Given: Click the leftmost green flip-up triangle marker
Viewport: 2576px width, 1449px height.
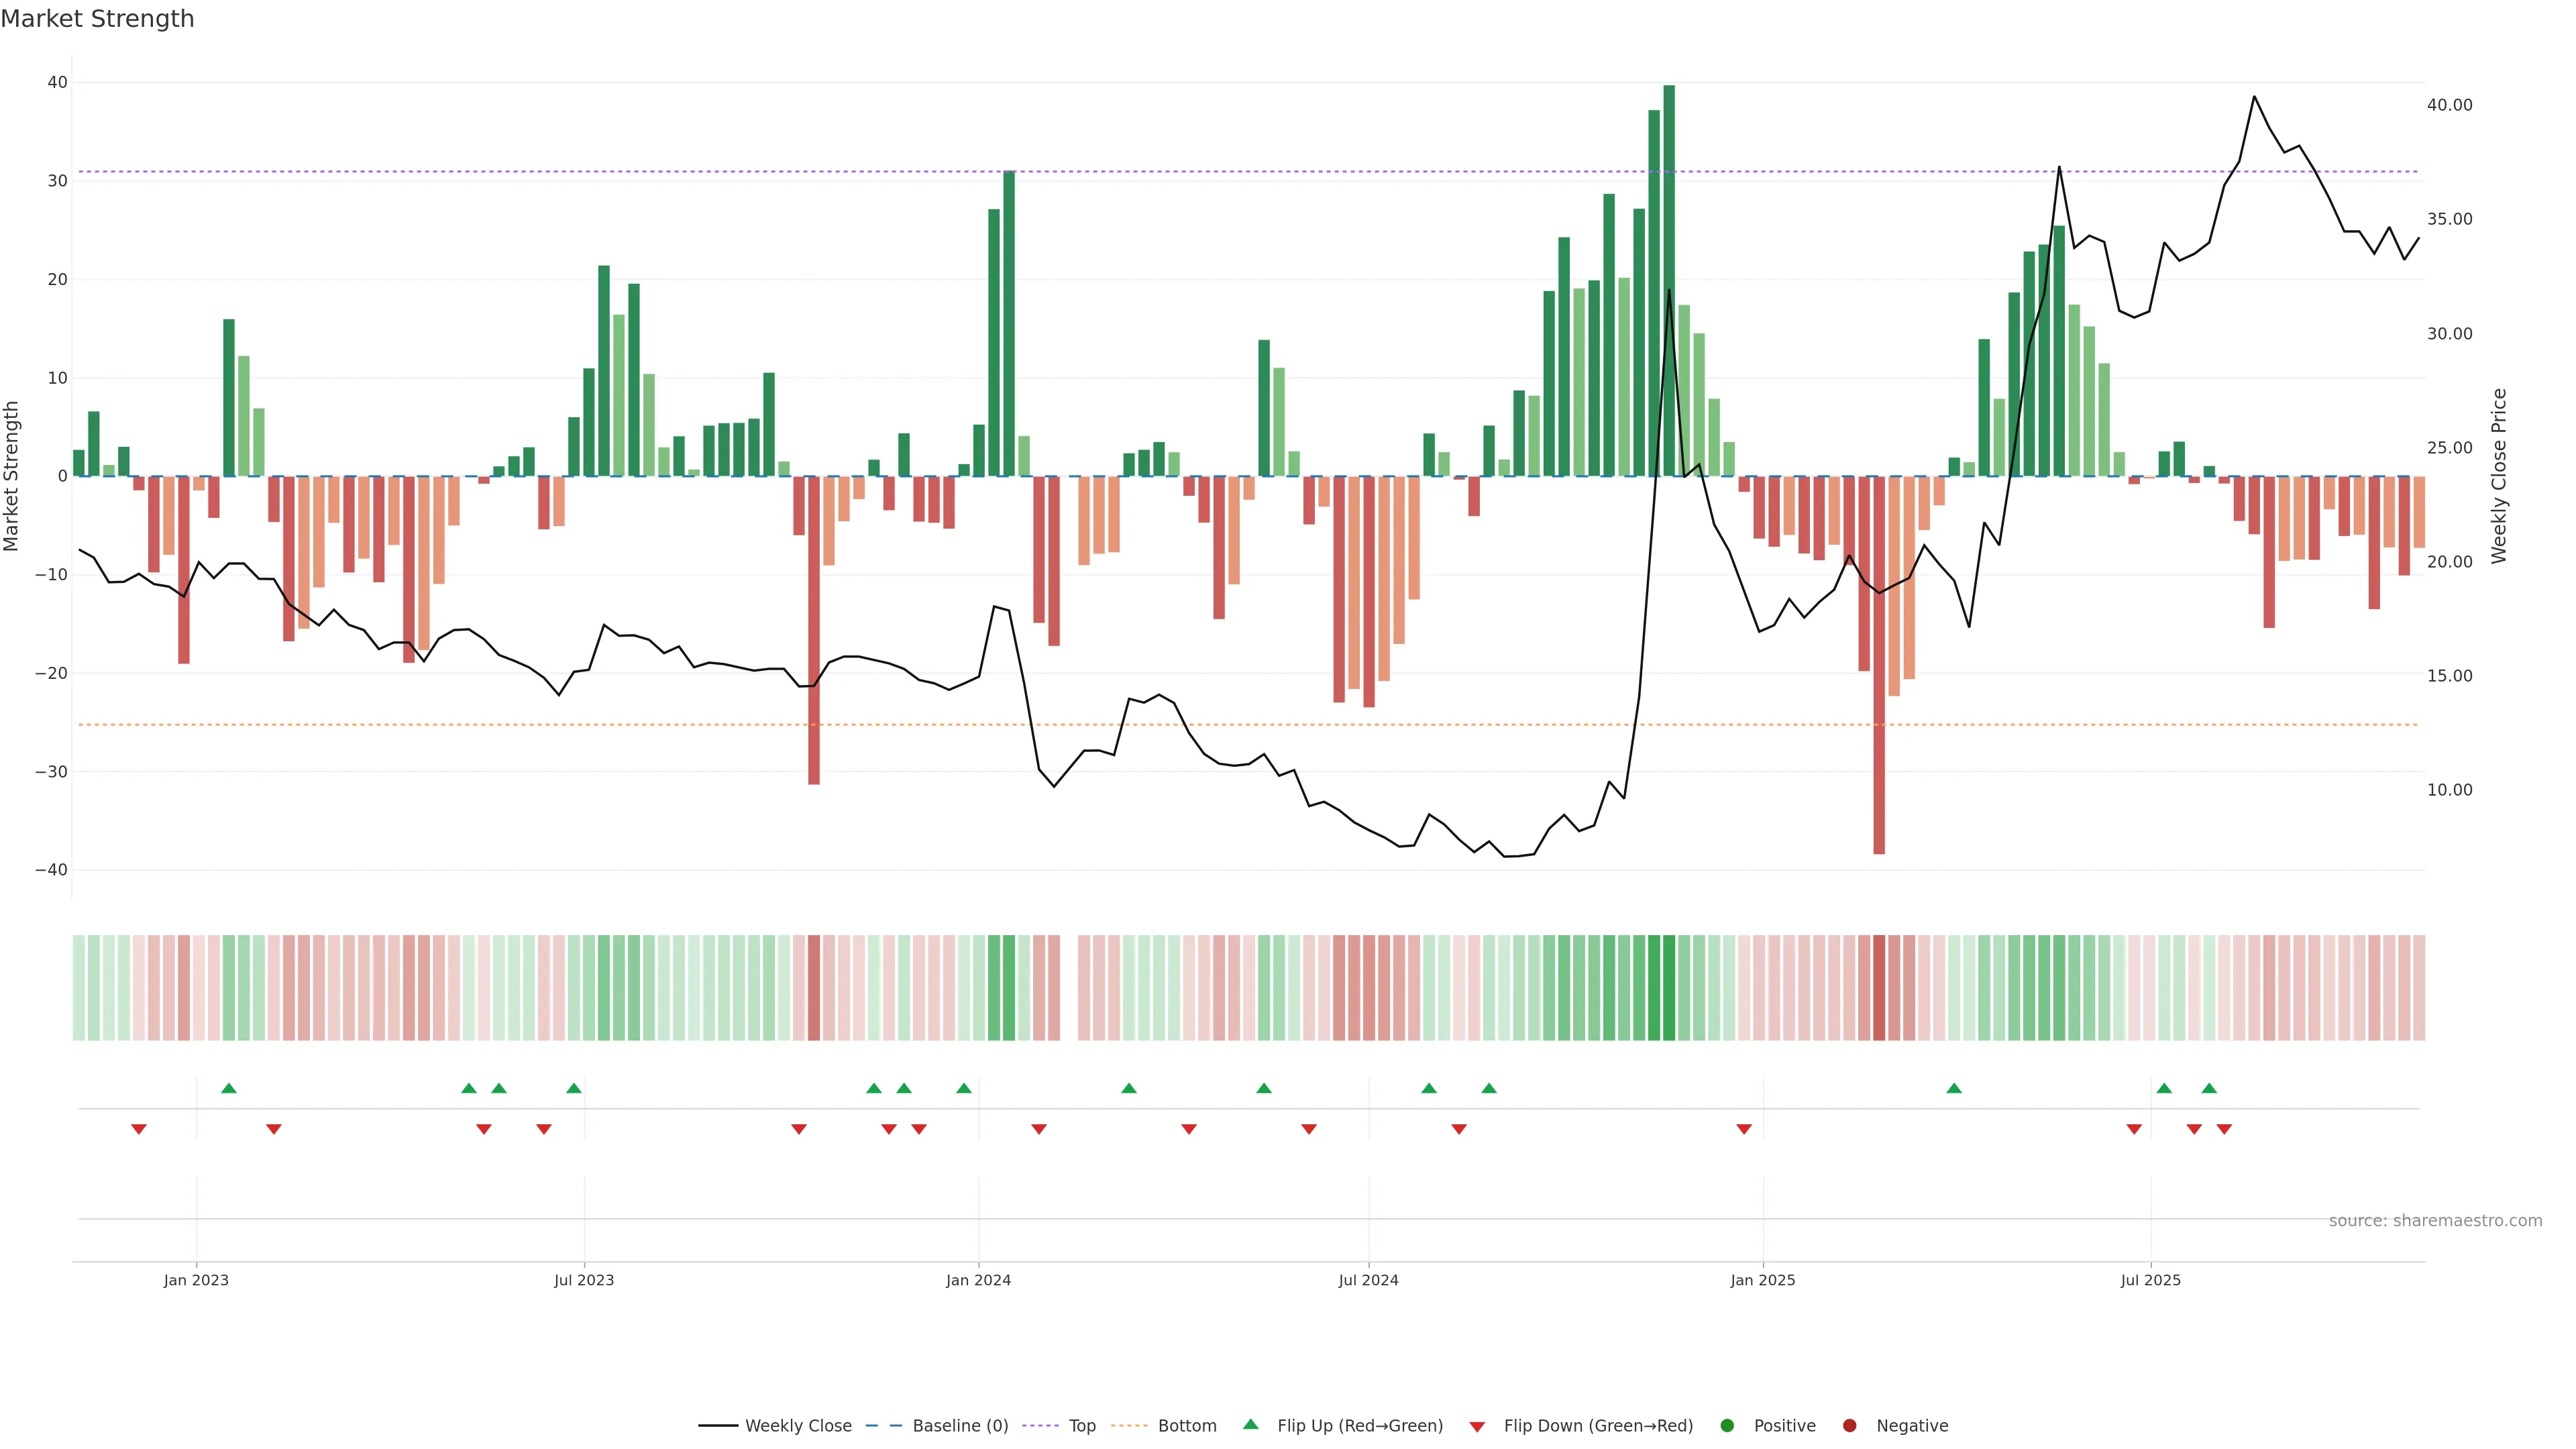Looking at the screenshot, I should pyautogui.click(x=229, y=1088).
